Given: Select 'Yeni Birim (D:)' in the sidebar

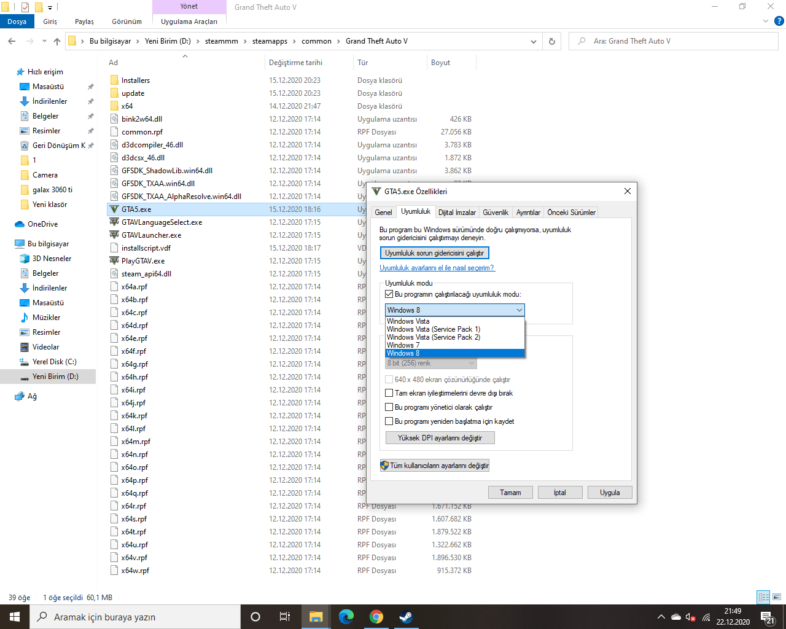Looking at the screenshot, I should coord(55,377).
